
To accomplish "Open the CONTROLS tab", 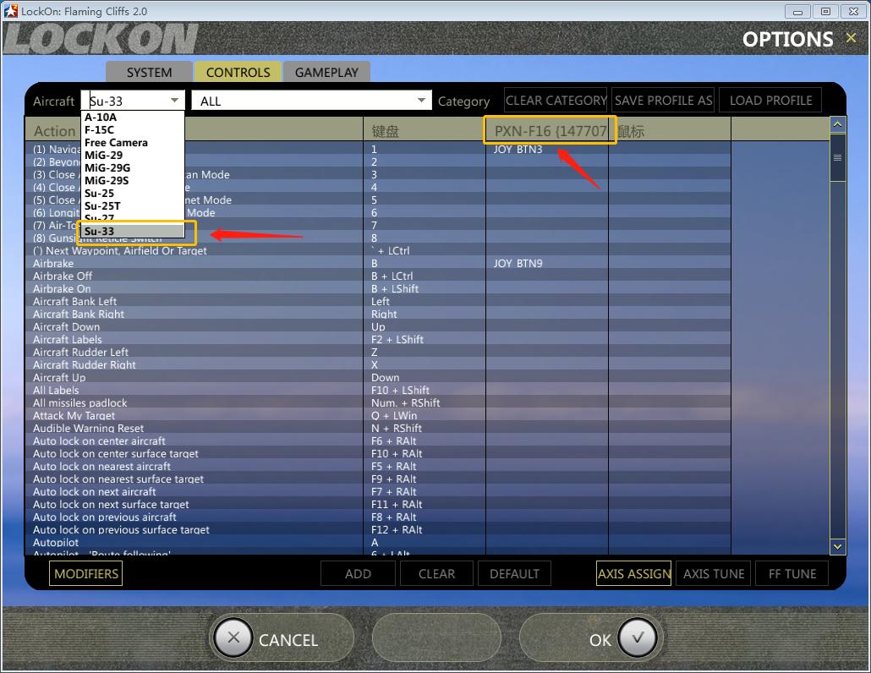I will click(238, 72).
